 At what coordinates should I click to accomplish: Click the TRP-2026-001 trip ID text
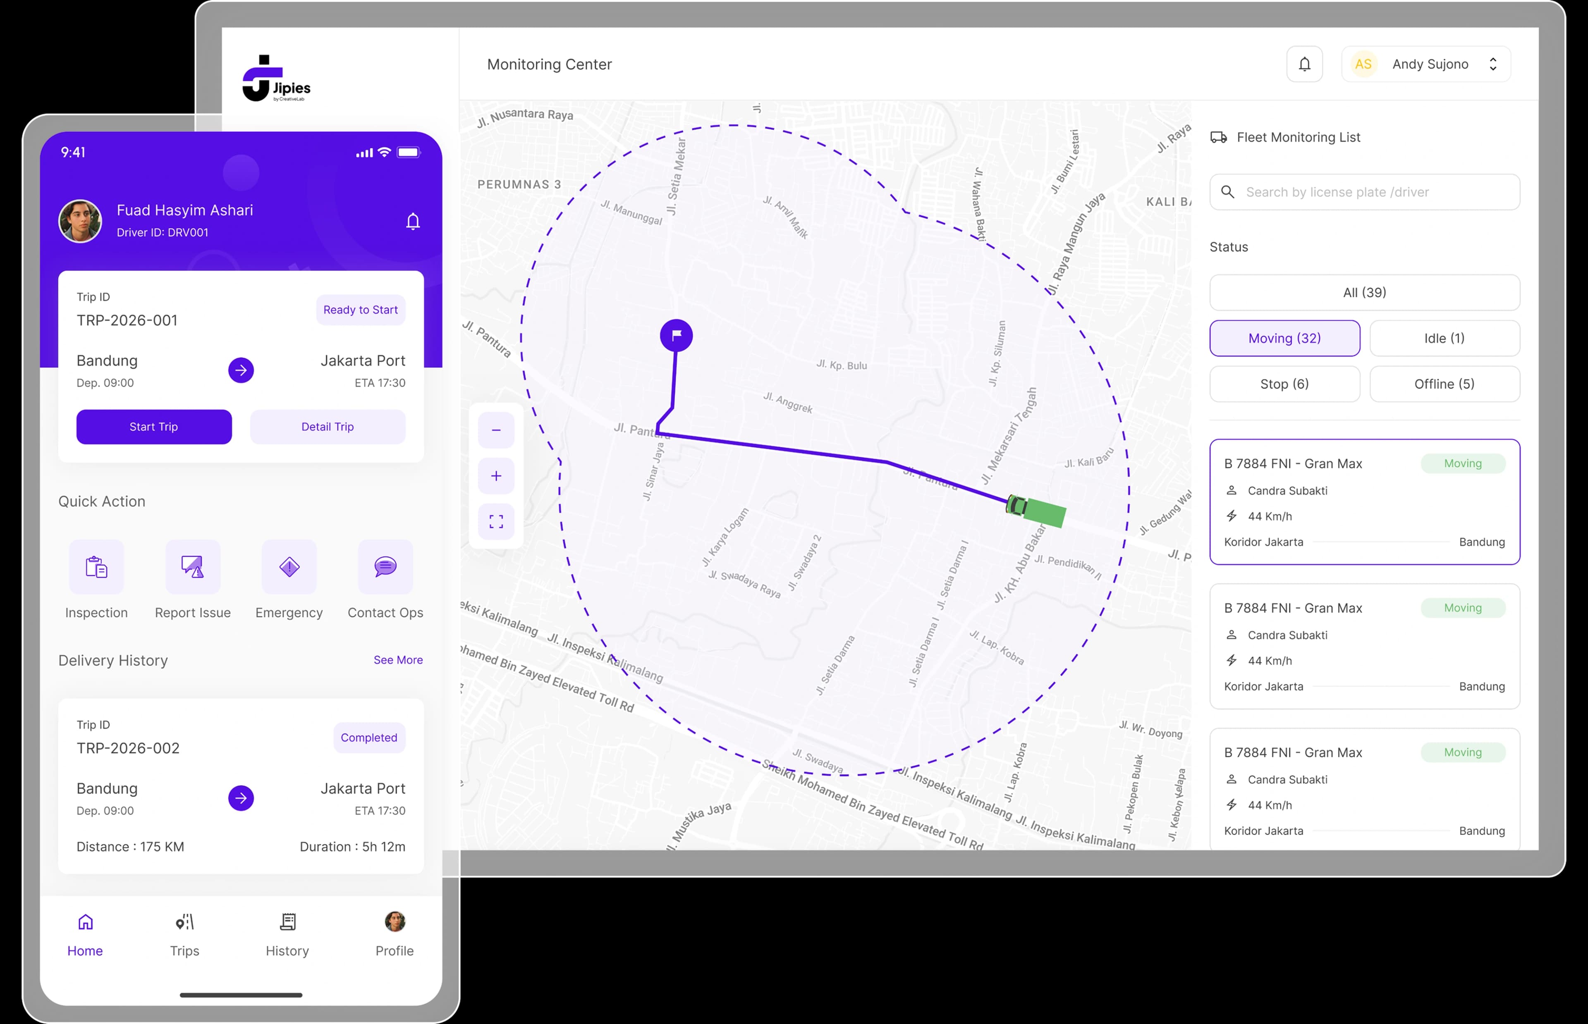(x=127, y=320)
